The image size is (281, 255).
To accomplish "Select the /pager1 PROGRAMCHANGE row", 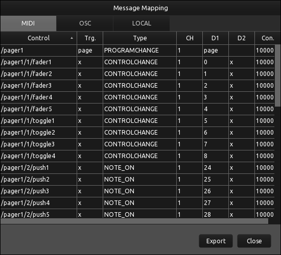I will click(x=137, y=50).
